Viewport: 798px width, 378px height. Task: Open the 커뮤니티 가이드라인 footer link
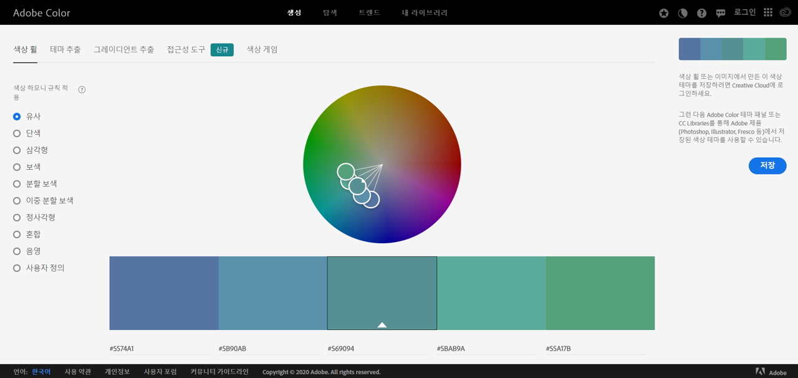(x=219, y=372)
